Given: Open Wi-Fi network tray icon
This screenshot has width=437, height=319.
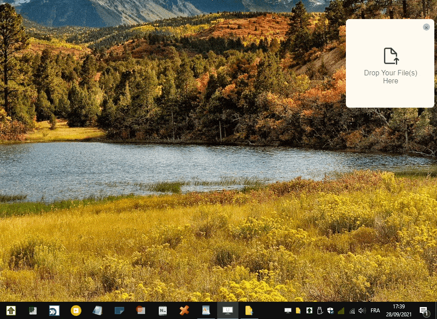Looking at the screenshot, I should click(352, 311).
